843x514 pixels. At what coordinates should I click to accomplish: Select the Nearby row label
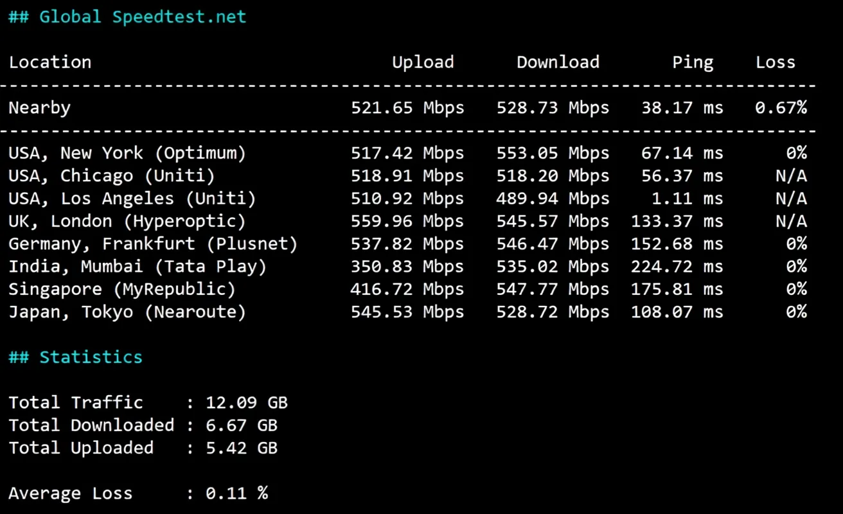39,108
